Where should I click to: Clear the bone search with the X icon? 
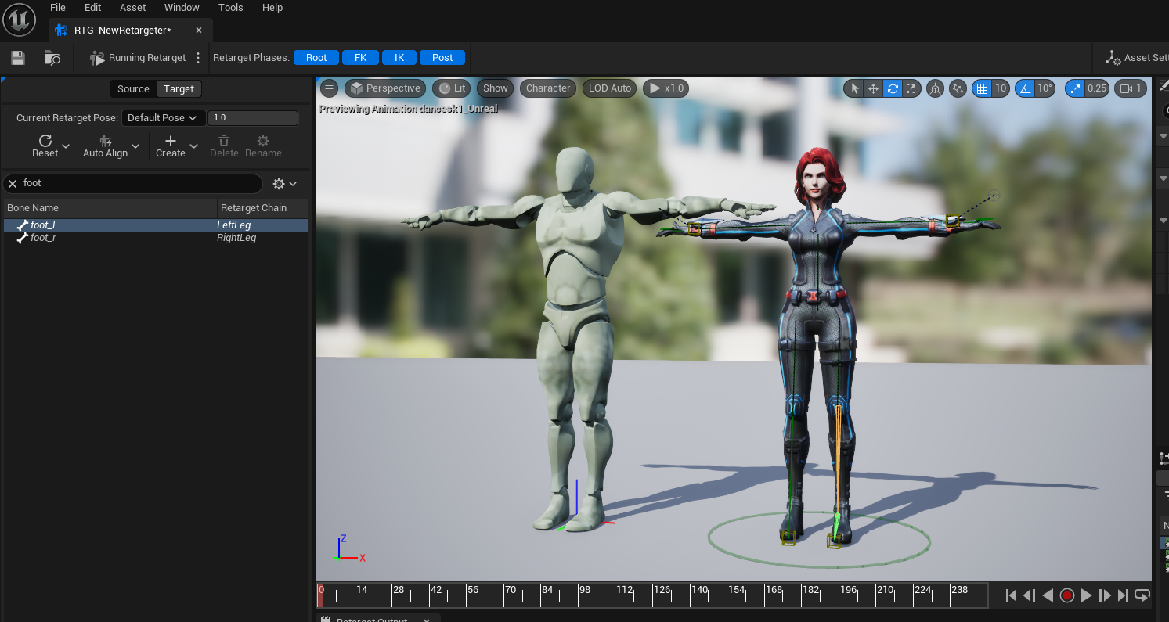[x=13, y=183]
